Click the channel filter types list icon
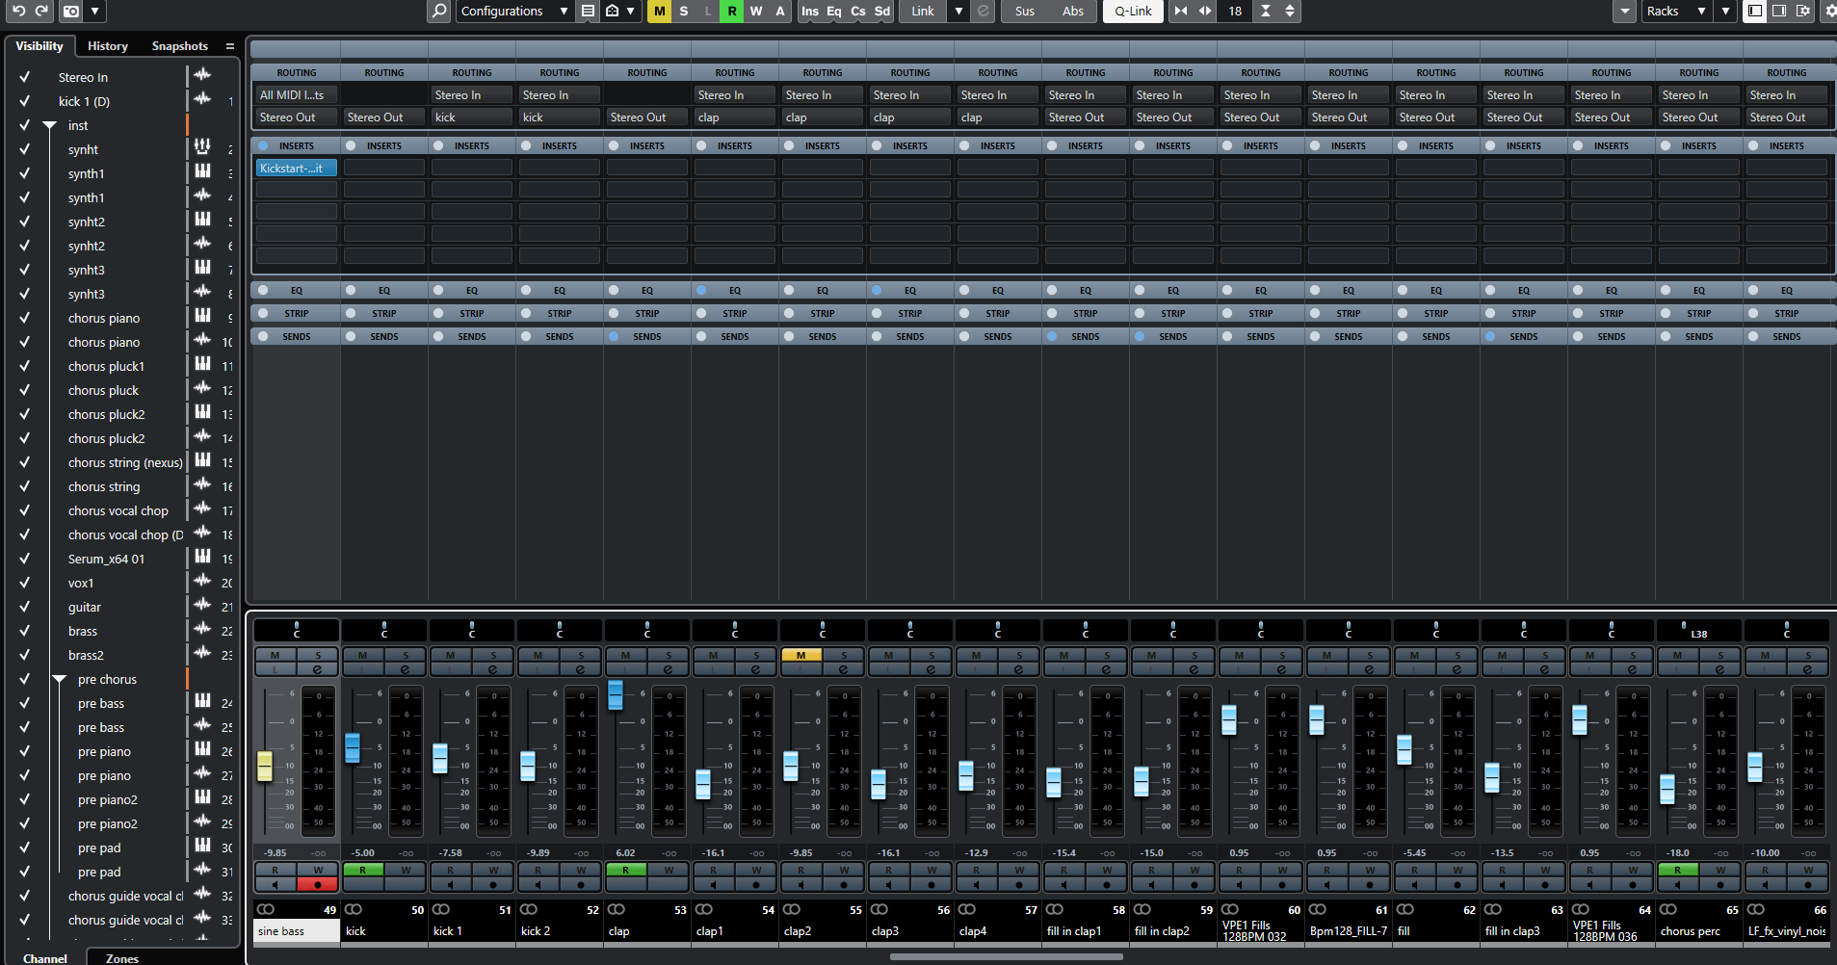 [588, 11]
